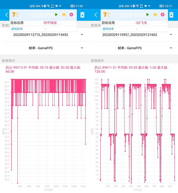This screenshot has width=178, height=193.
Task: Close the floating overlay showing 和平精英
Action: [x=71, y=15]
